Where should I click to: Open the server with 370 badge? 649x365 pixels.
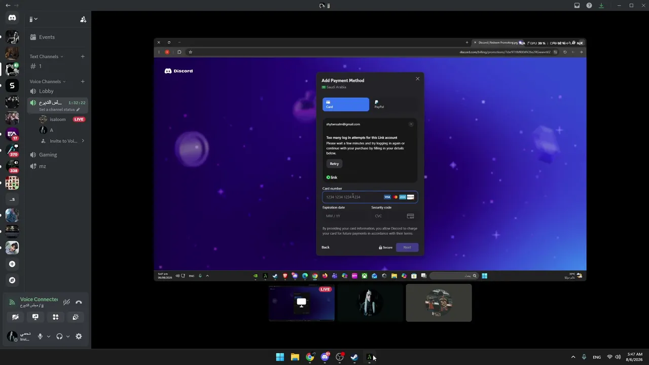click(x=12, y=150)
